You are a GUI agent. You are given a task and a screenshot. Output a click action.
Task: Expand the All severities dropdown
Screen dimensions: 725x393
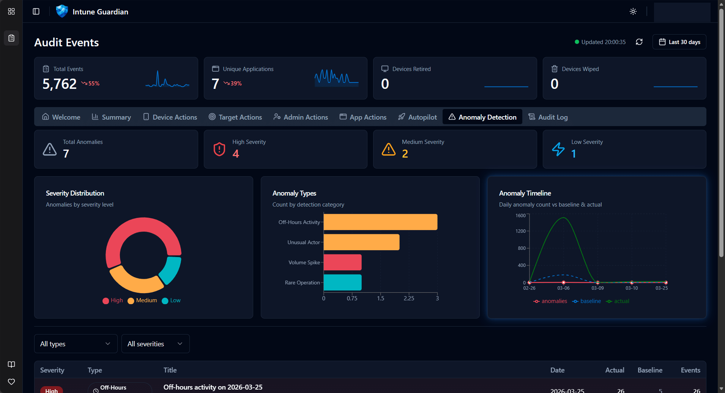[155, 344]
